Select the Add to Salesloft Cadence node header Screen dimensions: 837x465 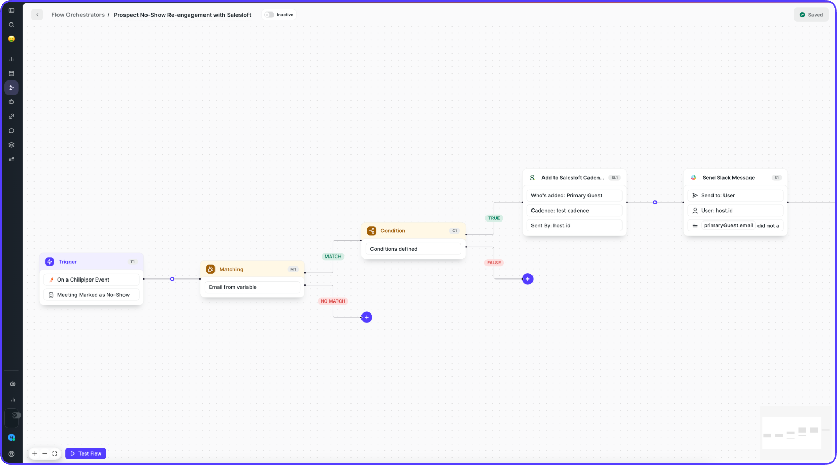click(x=574, y=178)
